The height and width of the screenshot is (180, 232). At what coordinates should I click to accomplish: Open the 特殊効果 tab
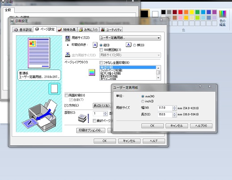coord(67,30)
